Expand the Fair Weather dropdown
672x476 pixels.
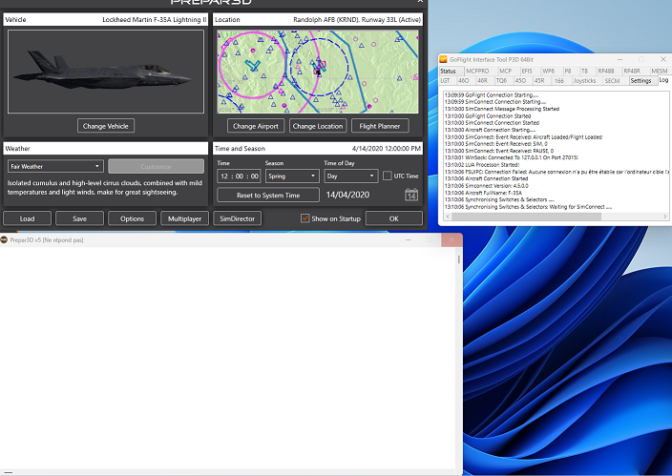(55, 166)
